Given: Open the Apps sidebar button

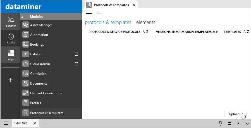Looking at the screenshot, I should (x=11, y=55).
